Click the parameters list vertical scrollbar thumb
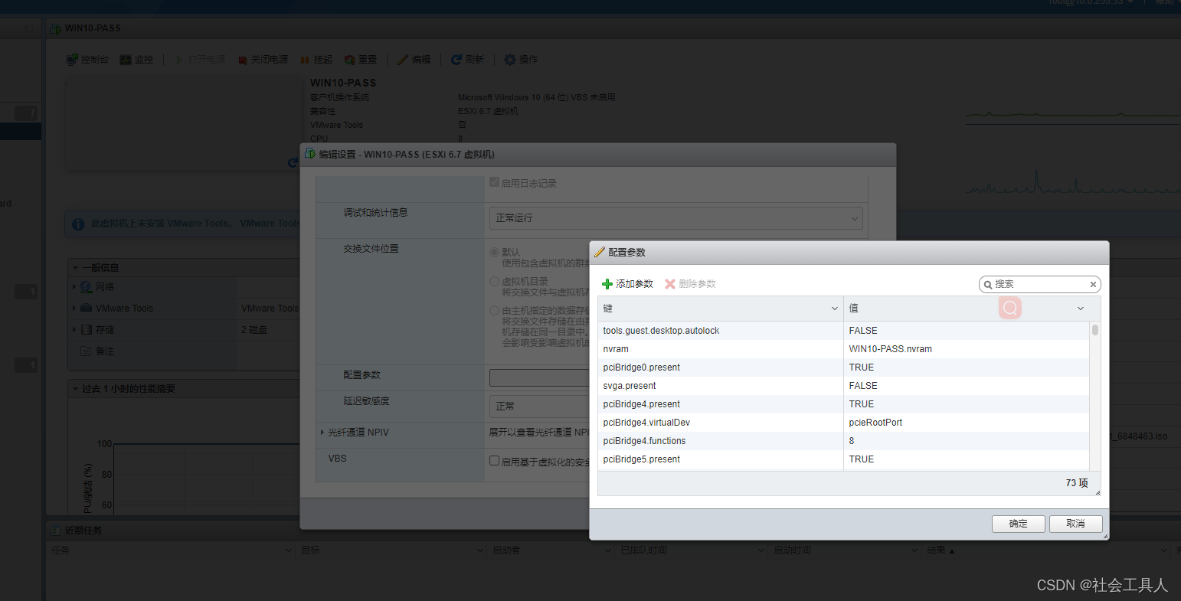Screen dimensions: 1181x601 click(1095, 330)
